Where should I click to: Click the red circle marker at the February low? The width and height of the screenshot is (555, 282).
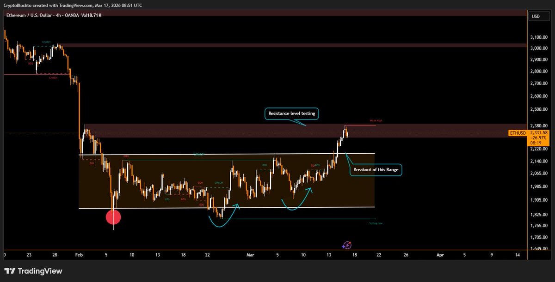[x=113, y=217]
